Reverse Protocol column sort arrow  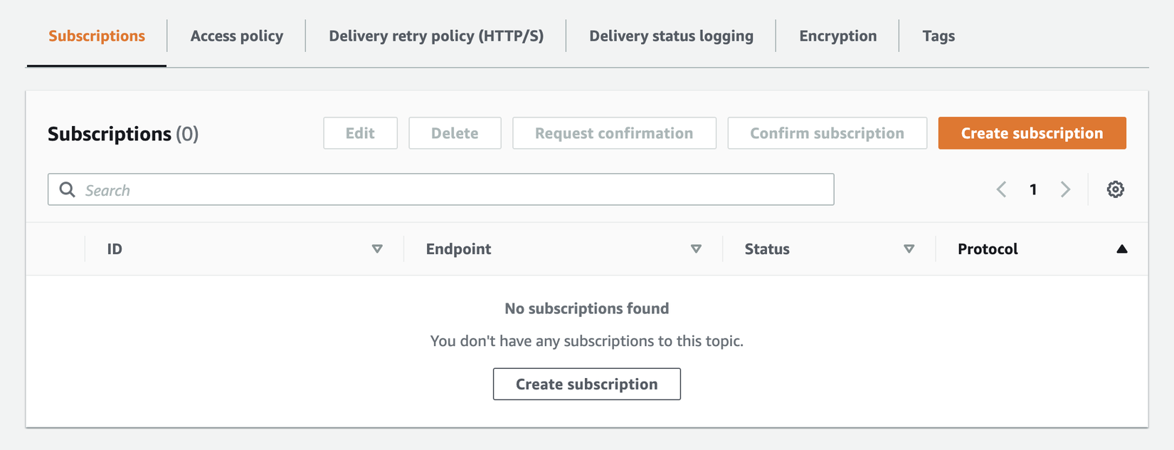click(1121, 248)
